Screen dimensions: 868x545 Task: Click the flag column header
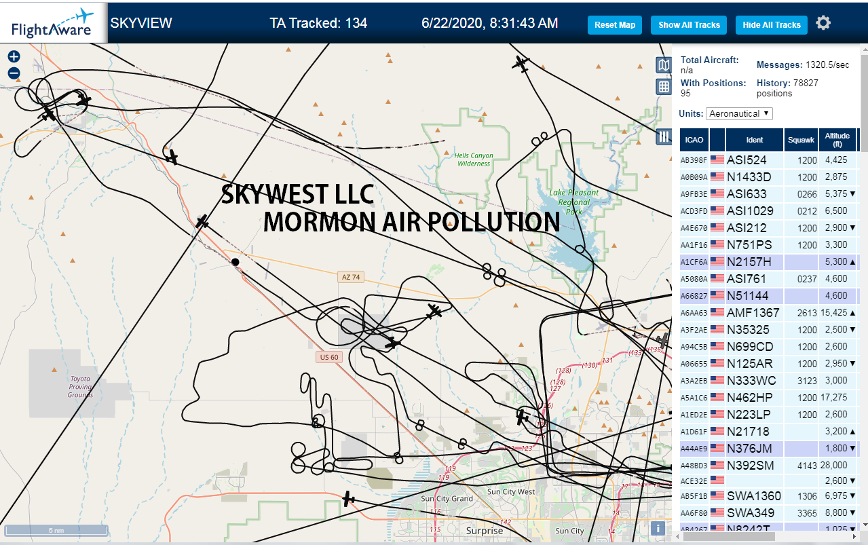717,140
